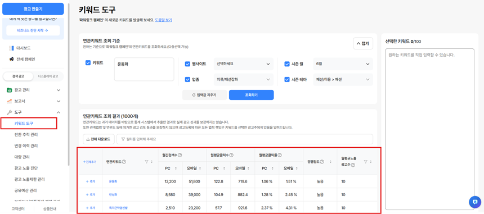Expand the 보고서 menu
This screenshot has width=484, height=214.
[x=59, y=101]
